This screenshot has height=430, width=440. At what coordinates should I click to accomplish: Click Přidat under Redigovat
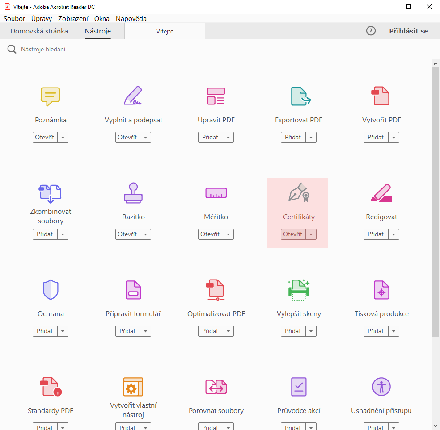tap(376, 234)
